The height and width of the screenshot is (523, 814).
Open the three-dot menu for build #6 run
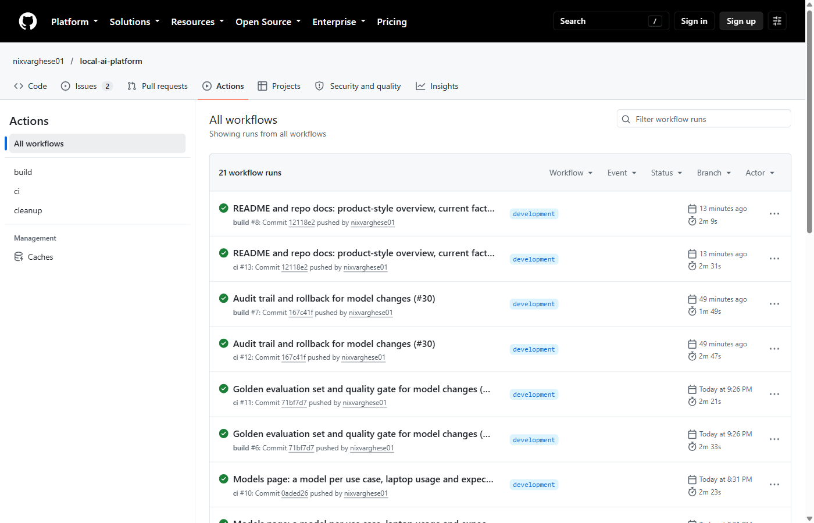tap(774, 439)
